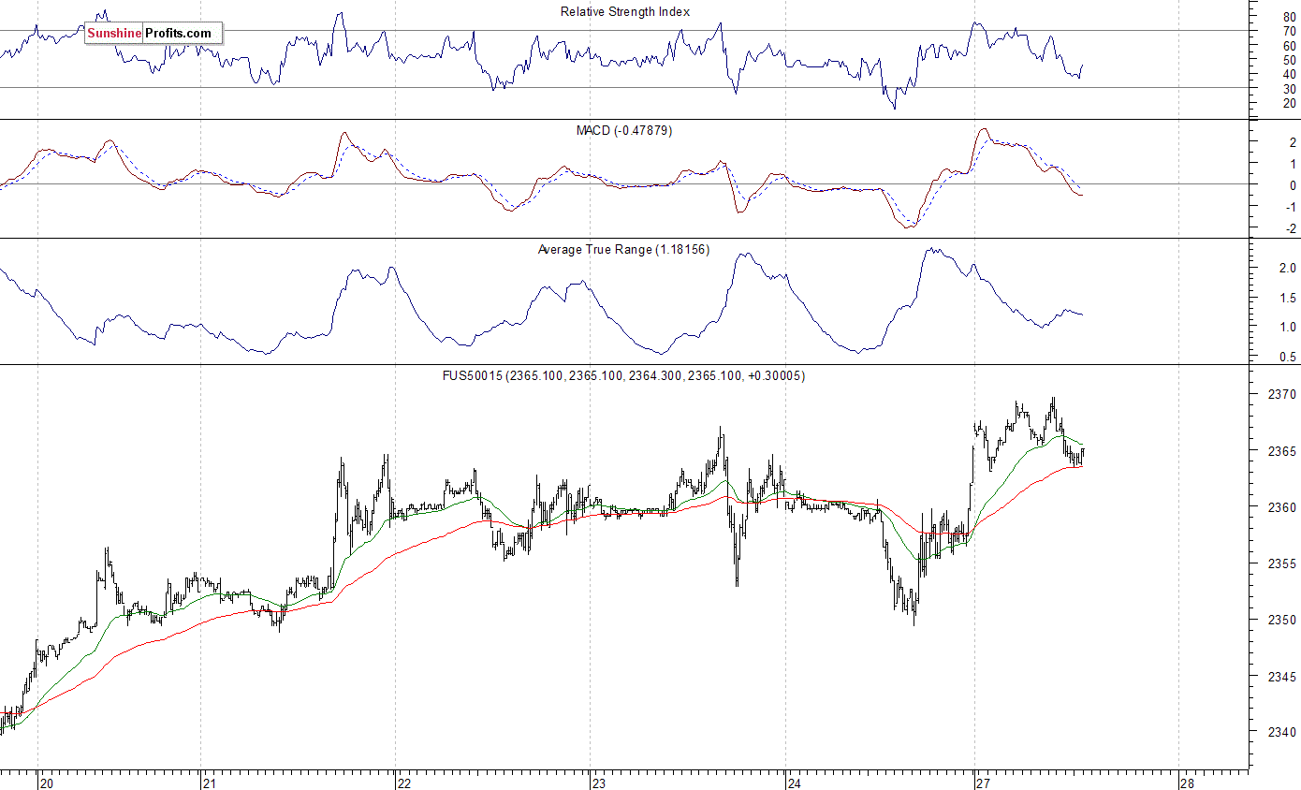Click the RSI 50 level label
This screenshot has height=790, width=1301.
tap(1289, 60)
